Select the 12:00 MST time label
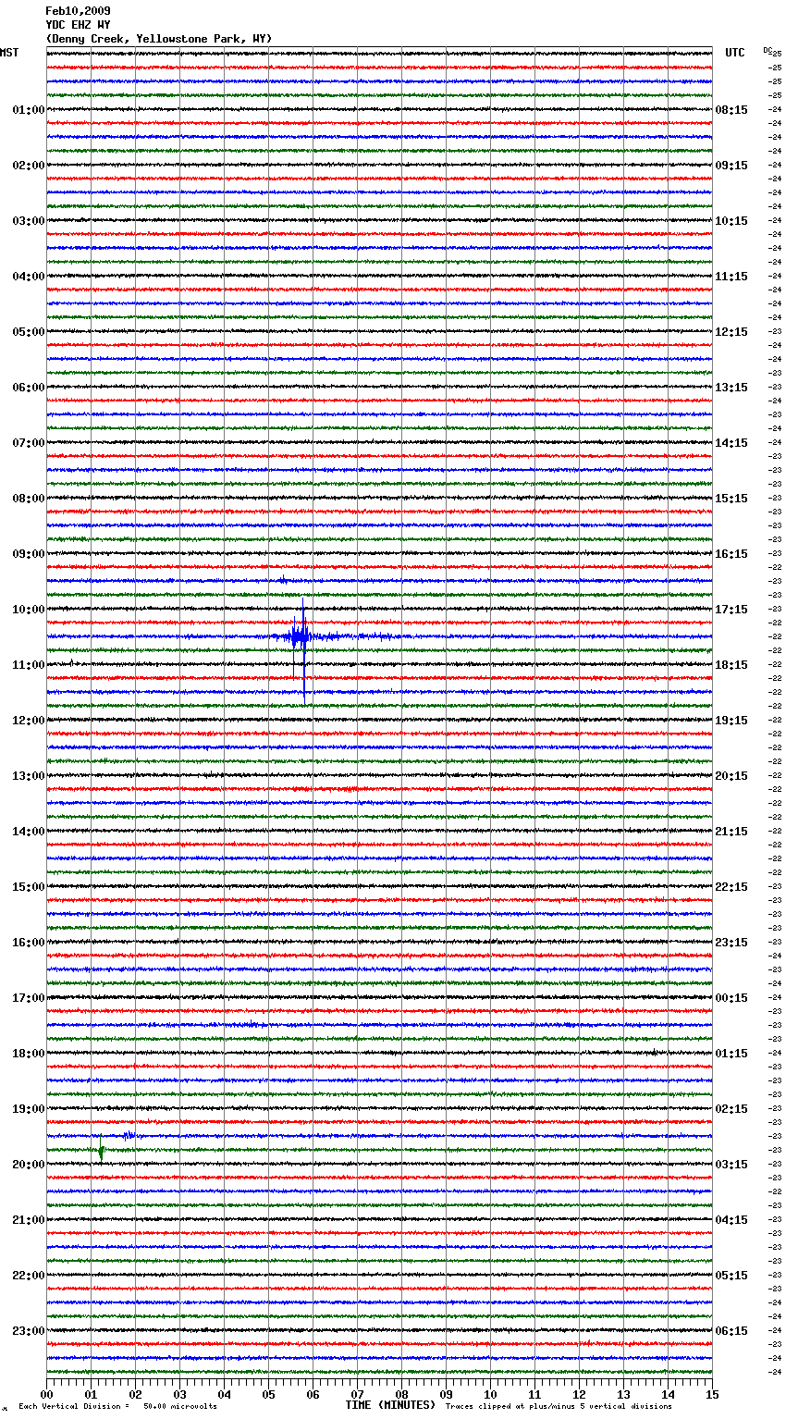 click(x=28, y=721)
